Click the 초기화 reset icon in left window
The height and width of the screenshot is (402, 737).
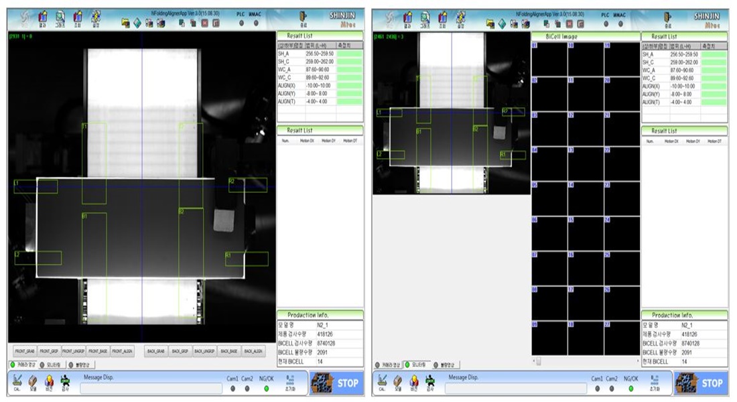click(290, 382)
